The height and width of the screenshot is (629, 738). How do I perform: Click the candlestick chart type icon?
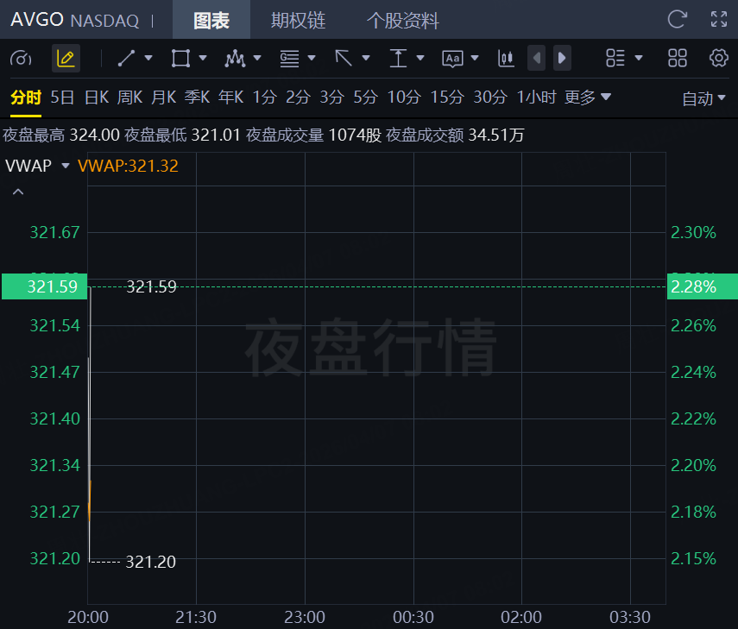click(x=506, y=59)
